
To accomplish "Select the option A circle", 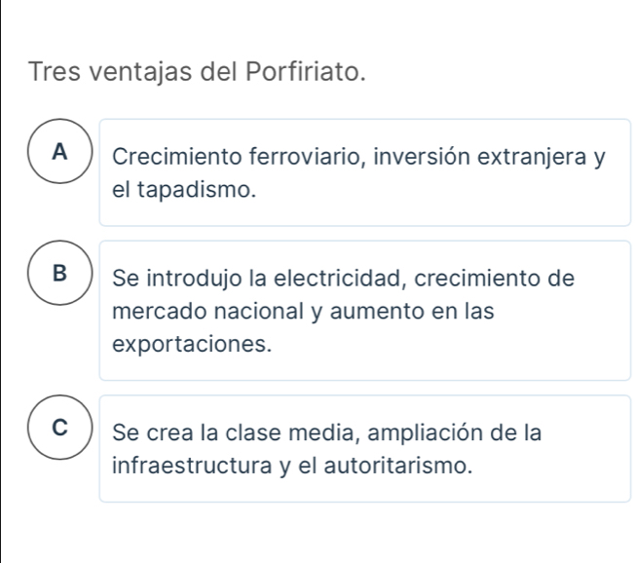I will [x=61, y=153].
